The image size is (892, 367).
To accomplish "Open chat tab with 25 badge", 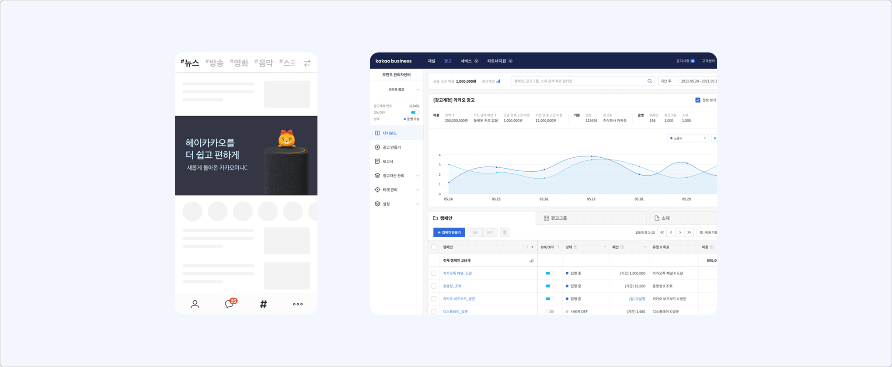I will point(230,304).
